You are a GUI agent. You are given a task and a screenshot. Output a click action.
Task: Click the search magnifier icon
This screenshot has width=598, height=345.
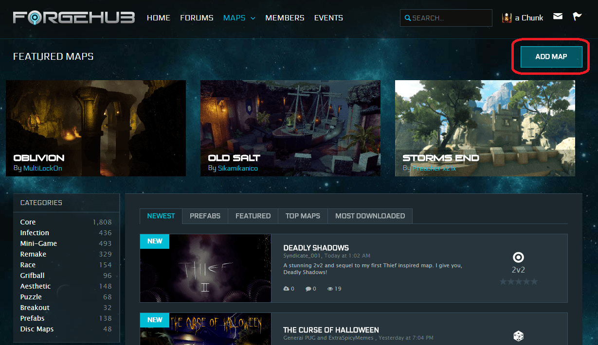(x=408, y=18)
